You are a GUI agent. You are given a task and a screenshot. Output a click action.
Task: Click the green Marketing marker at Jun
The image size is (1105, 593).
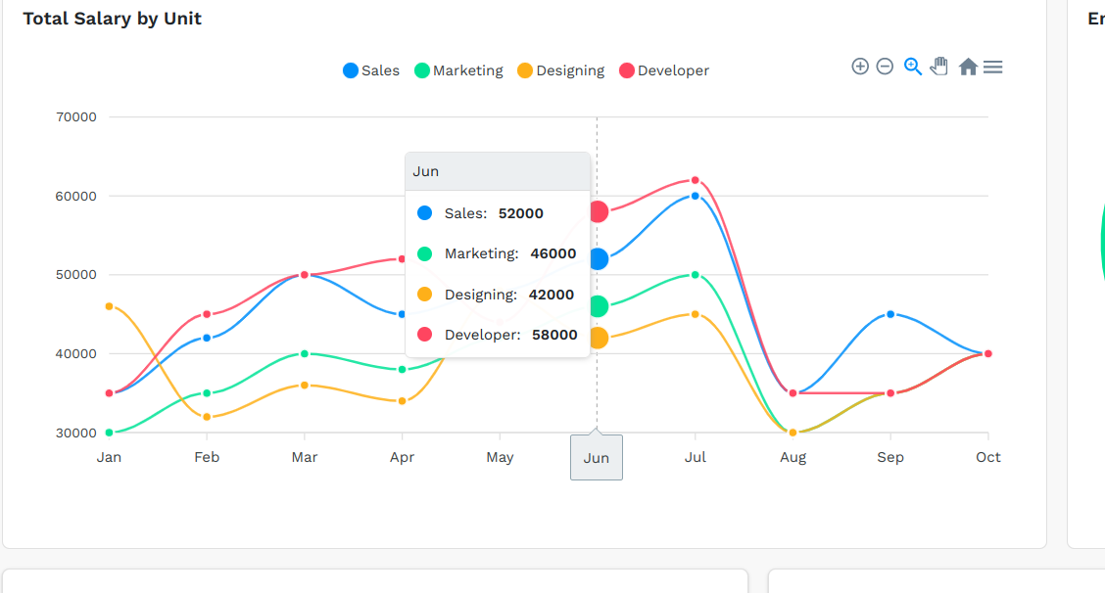coord(598,306)
